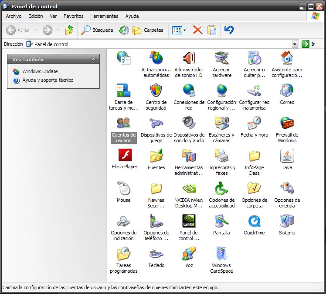326x294 pixels.
Task: Open the Edición menu
Action: (36, 16)
